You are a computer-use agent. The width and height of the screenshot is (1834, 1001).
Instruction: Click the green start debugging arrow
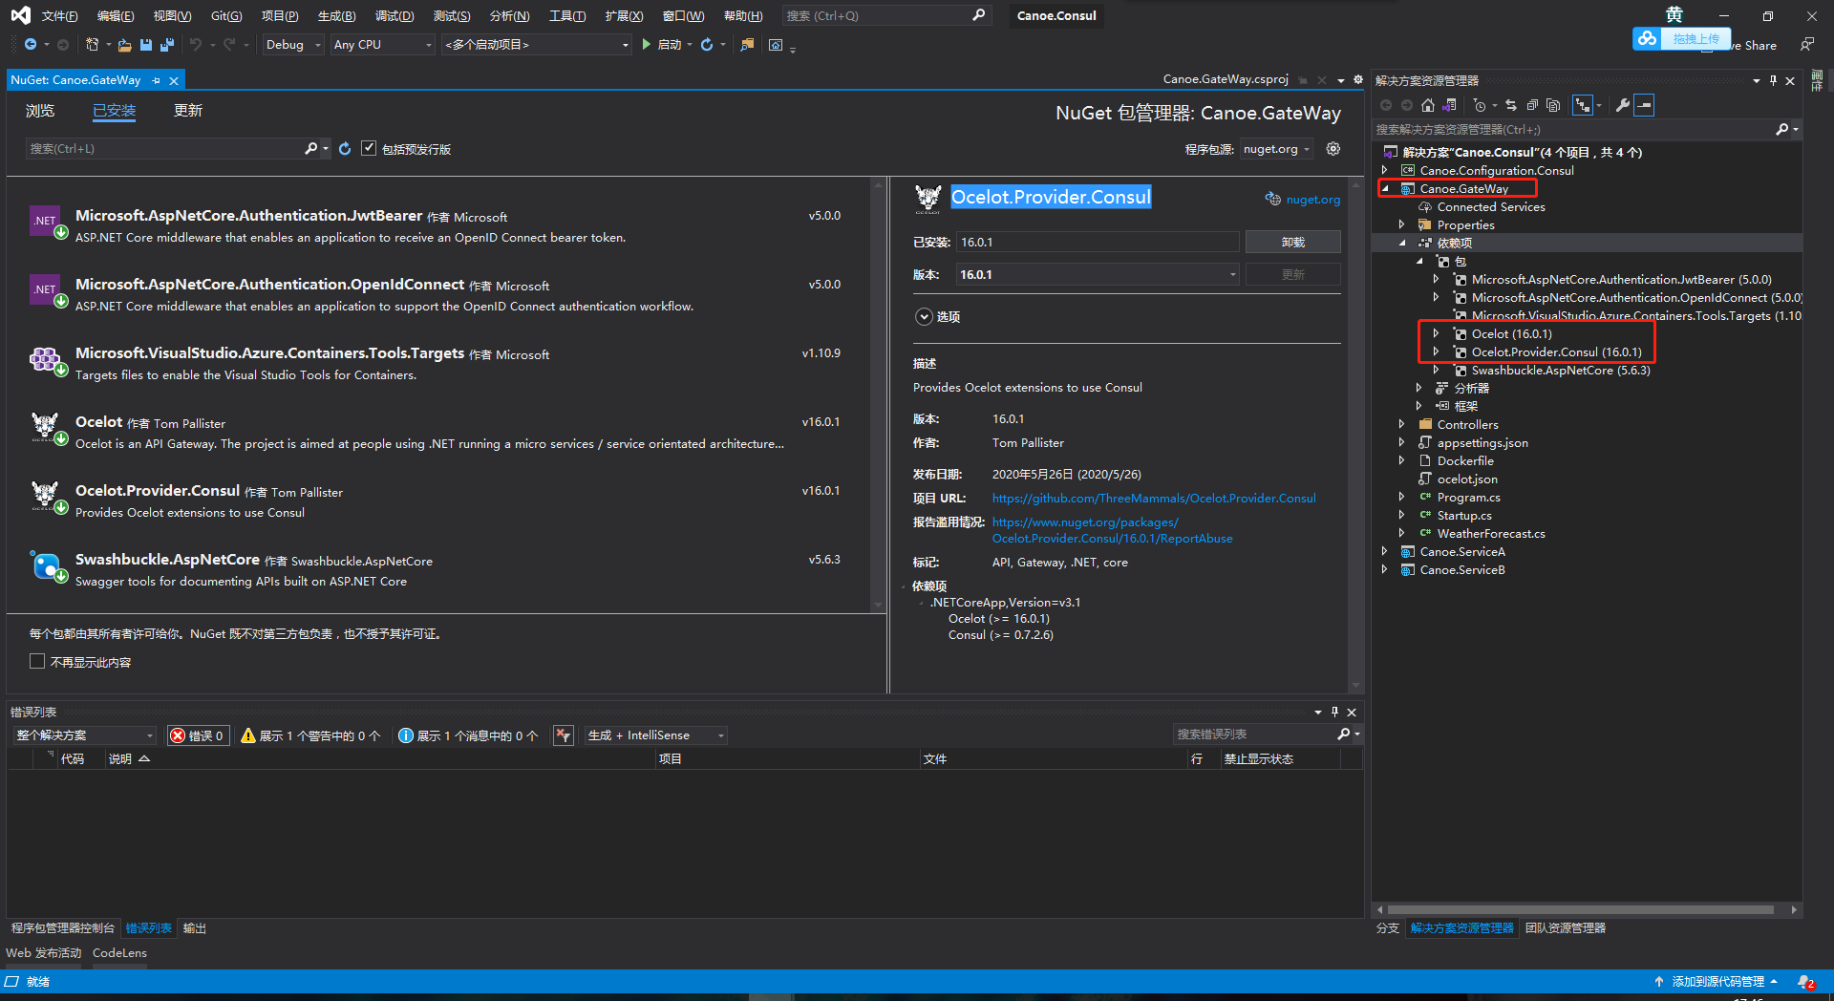(647, 45)
